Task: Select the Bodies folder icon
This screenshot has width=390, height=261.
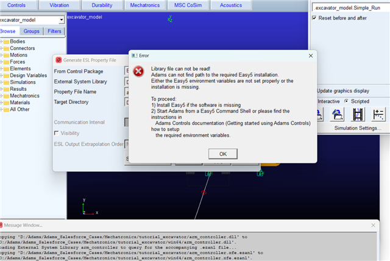Action: pos(7,41)
